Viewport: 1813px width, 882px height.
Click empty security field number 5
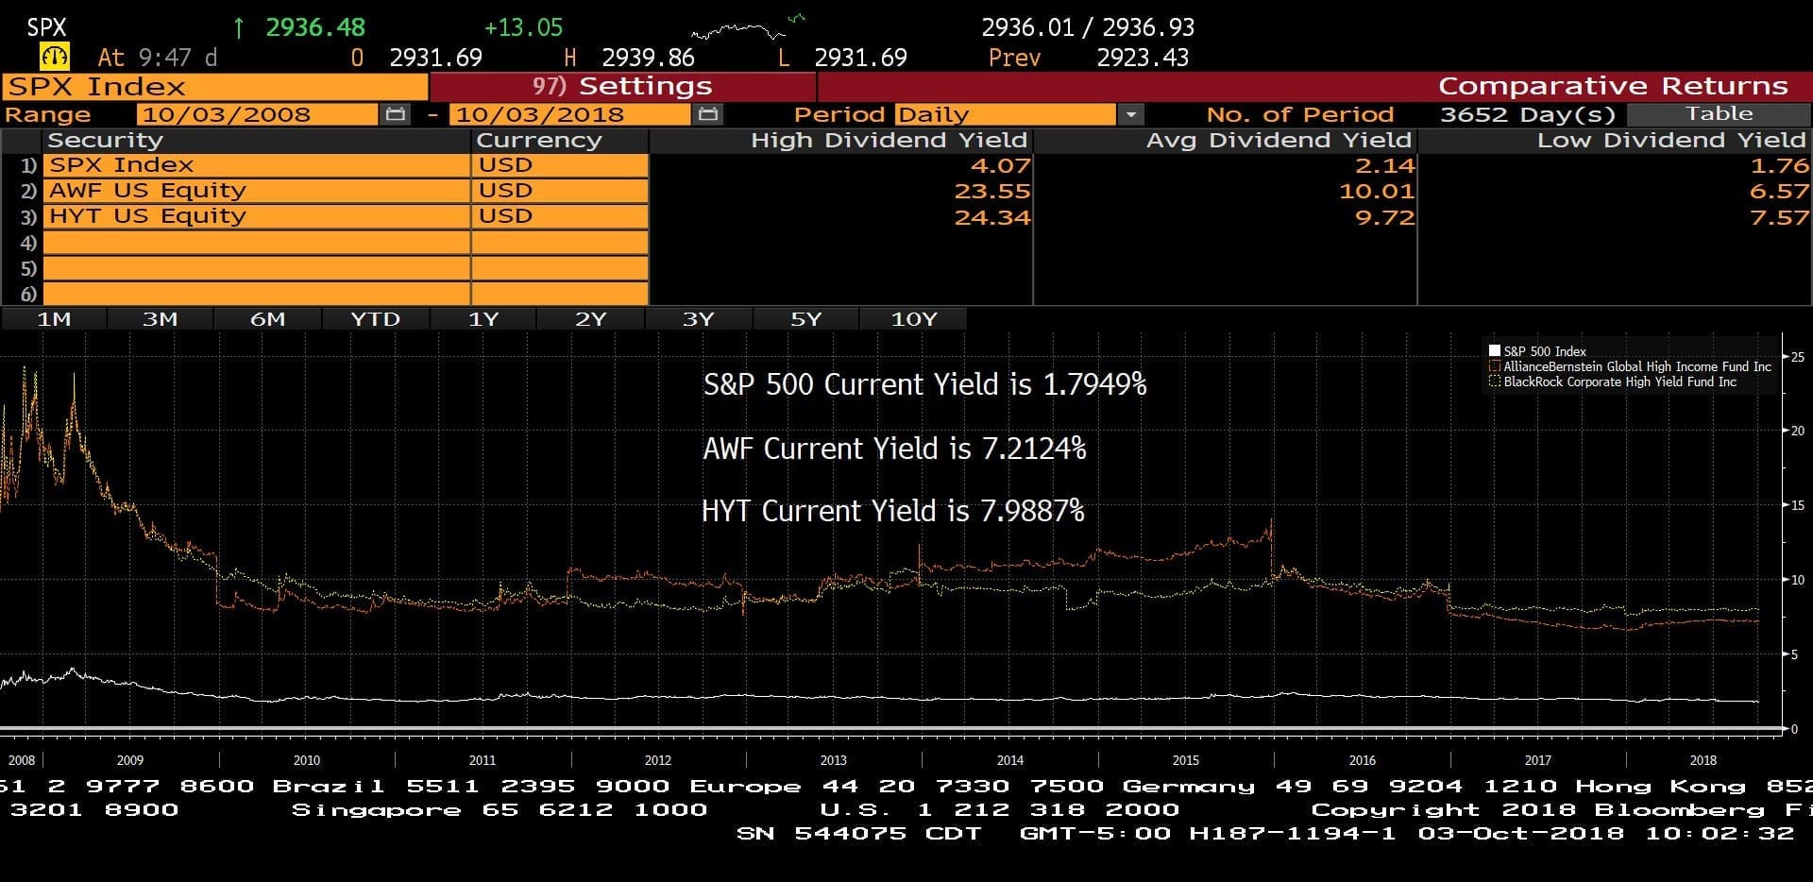pos(257,268)
